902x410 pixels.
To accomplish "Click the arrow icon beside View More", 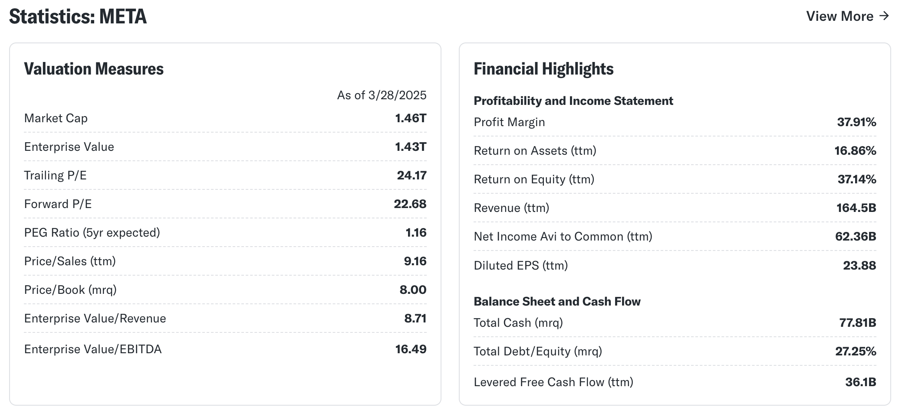I will (x=884, y=16).
